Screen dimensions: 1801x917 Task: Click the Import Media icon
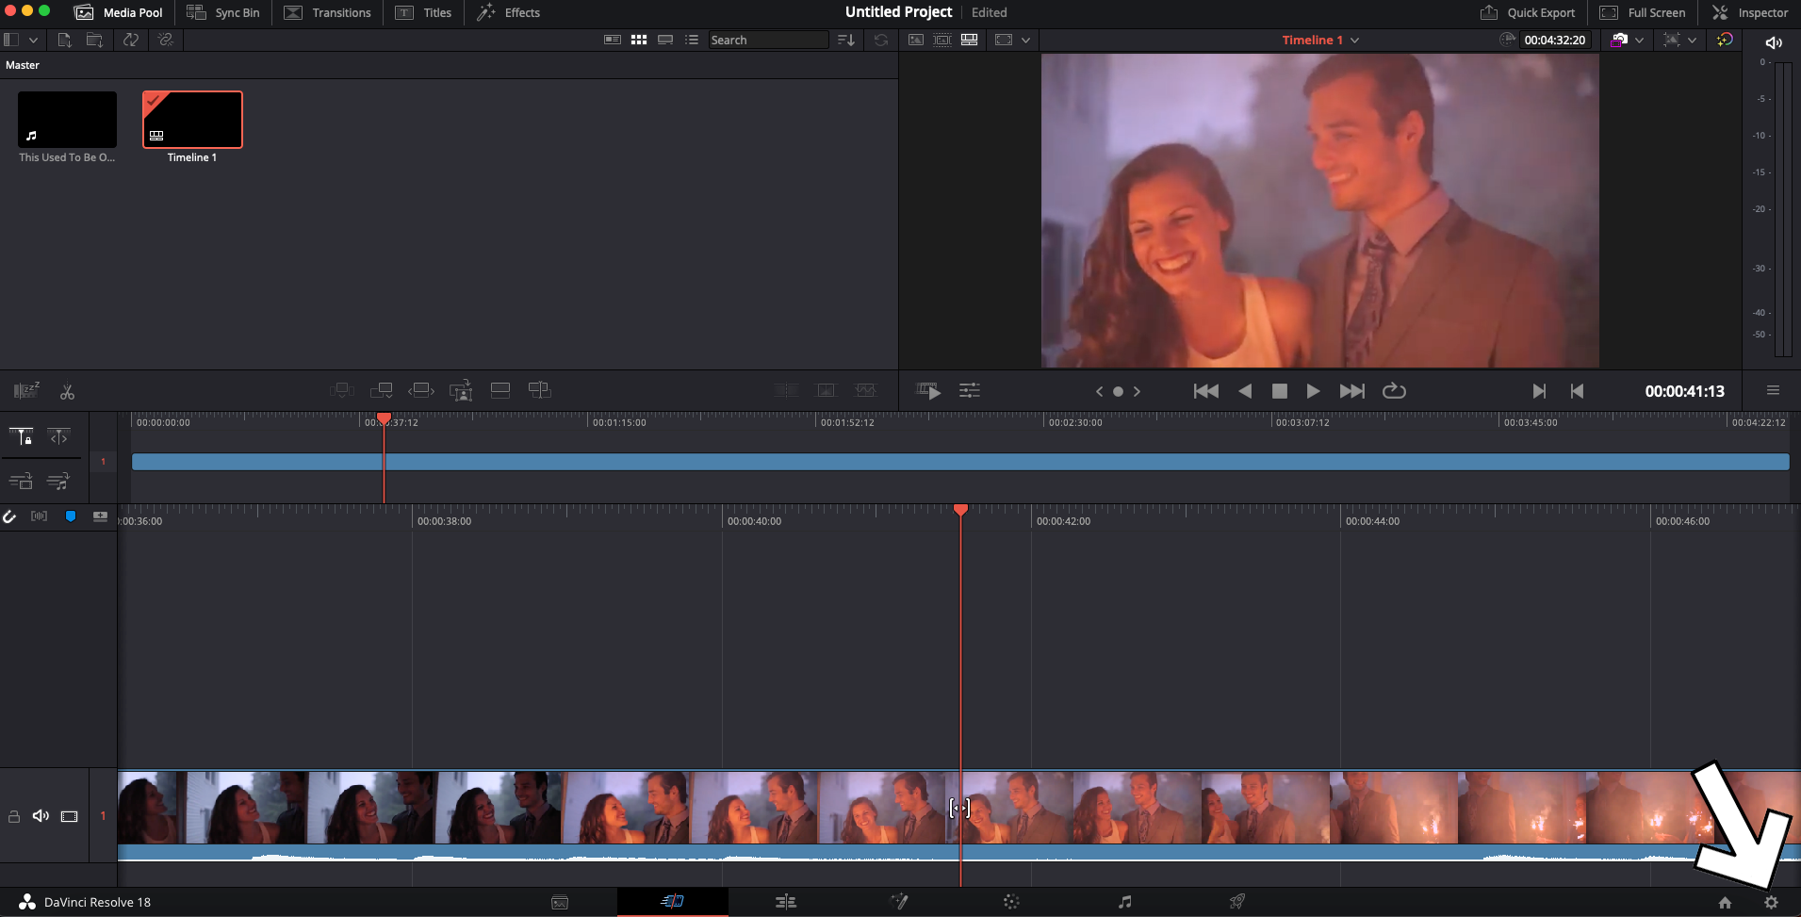[64, 40]
